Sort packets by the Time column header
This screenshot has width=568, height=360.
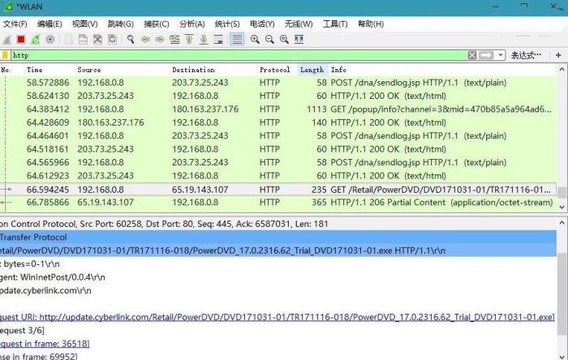tap(49, 70)
